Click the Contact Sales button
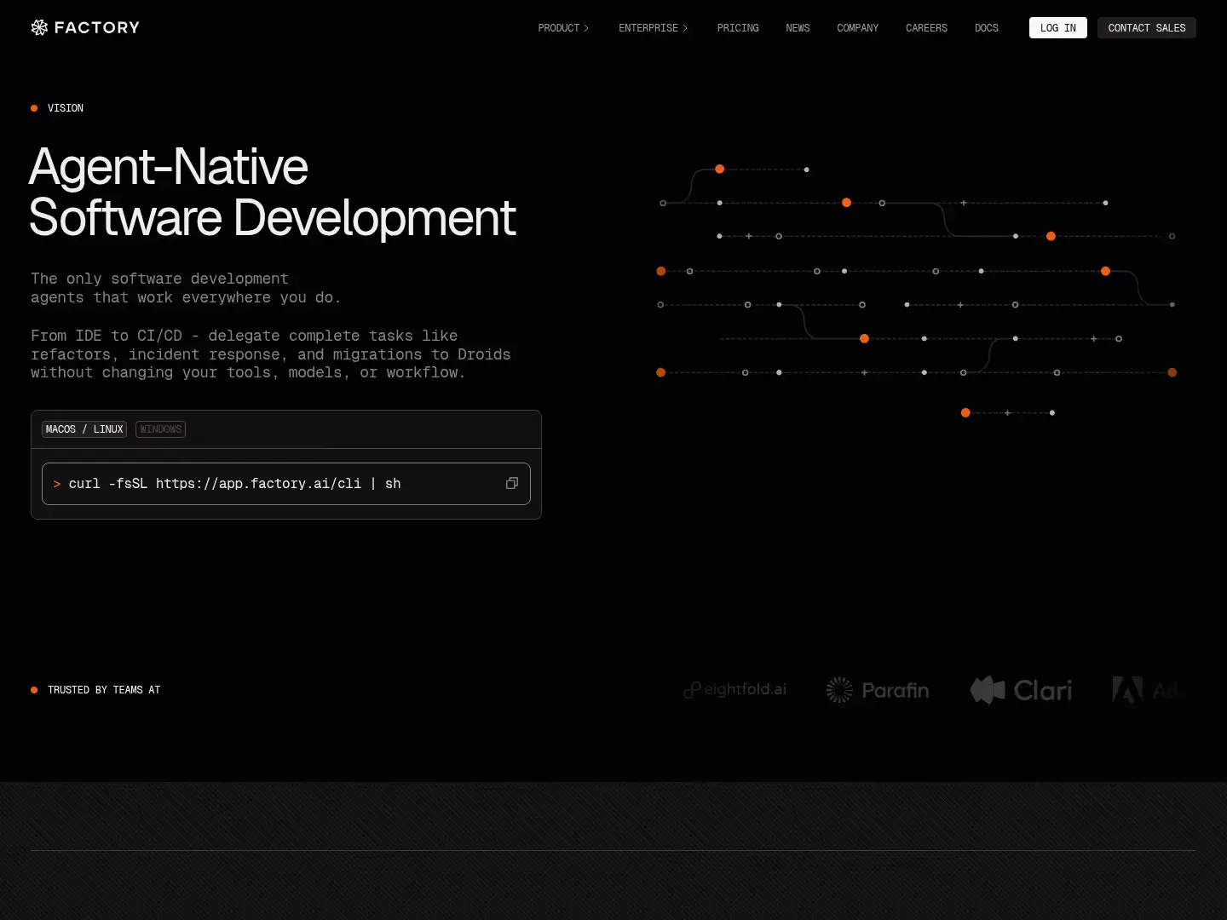 pos(1147,28)
